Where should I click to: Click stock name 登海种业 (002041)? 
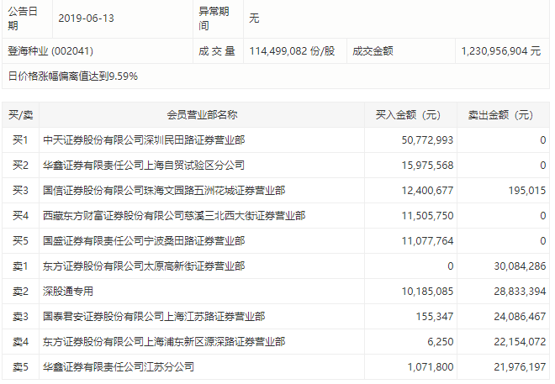coord(50,51)
